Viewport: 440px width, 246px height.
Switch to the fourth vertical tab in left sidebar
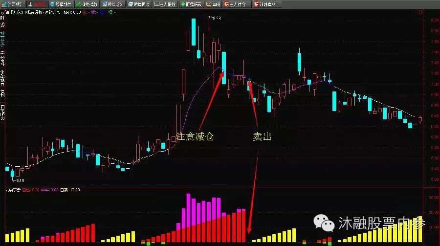(x=2, y=77)
